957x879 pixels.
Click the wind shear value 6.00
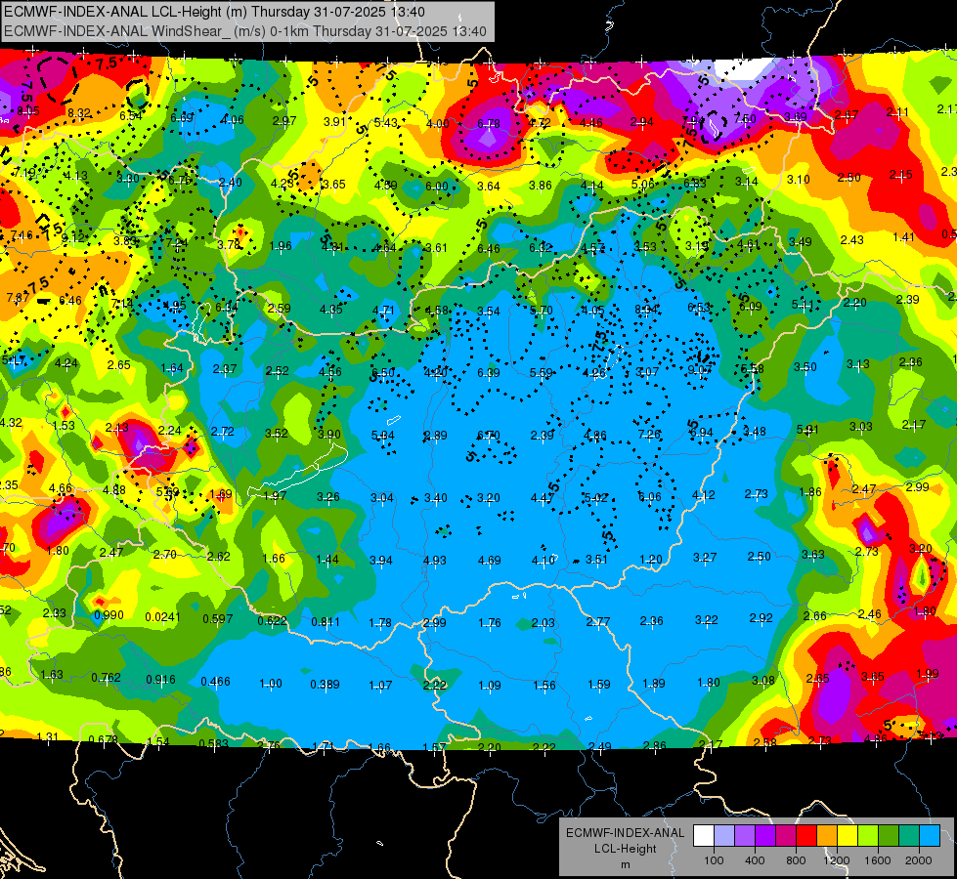(x=436, y=186)
